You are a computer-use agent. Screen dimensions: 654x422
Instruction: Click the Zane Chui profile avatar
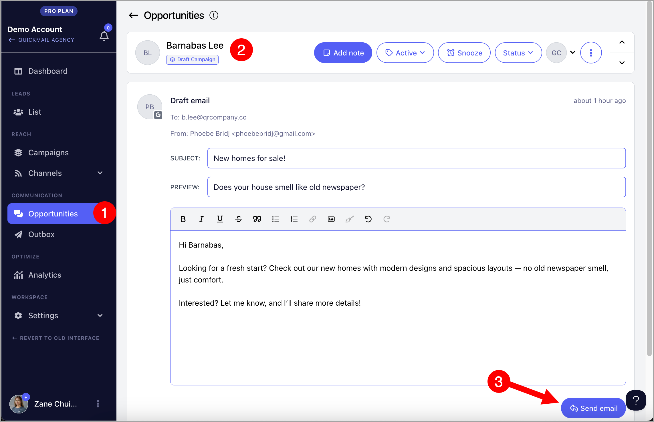[x=19, y=404]
